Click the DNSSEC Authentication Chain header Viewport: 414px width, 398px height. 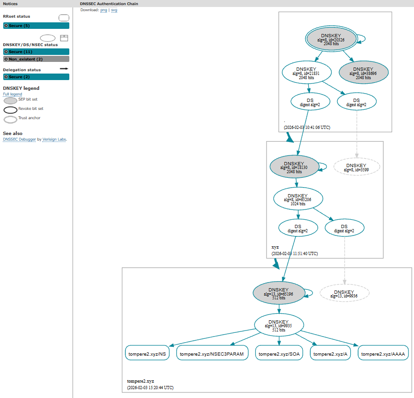point(109,3)
